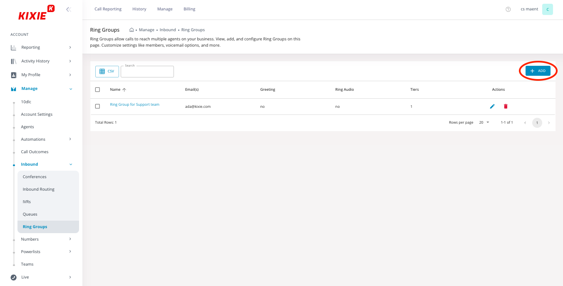Click Email(s) column header

coord(192,90)
